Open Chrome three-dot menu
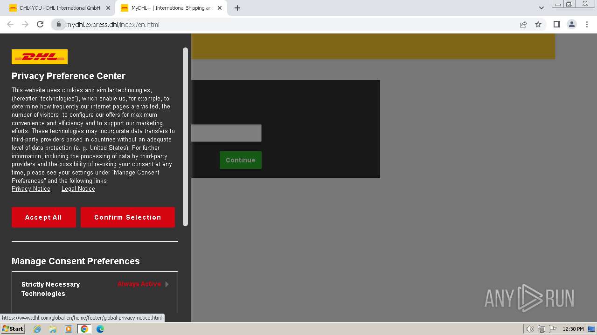This screenshot has height=335, width=597. [587, 24]
